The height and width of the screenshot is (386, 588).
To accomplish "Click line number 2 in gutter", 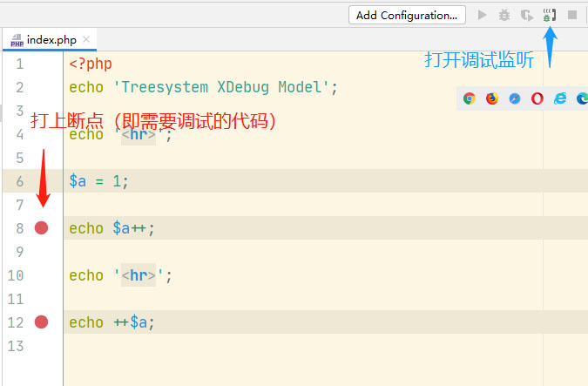I will (x=20, y=87).
